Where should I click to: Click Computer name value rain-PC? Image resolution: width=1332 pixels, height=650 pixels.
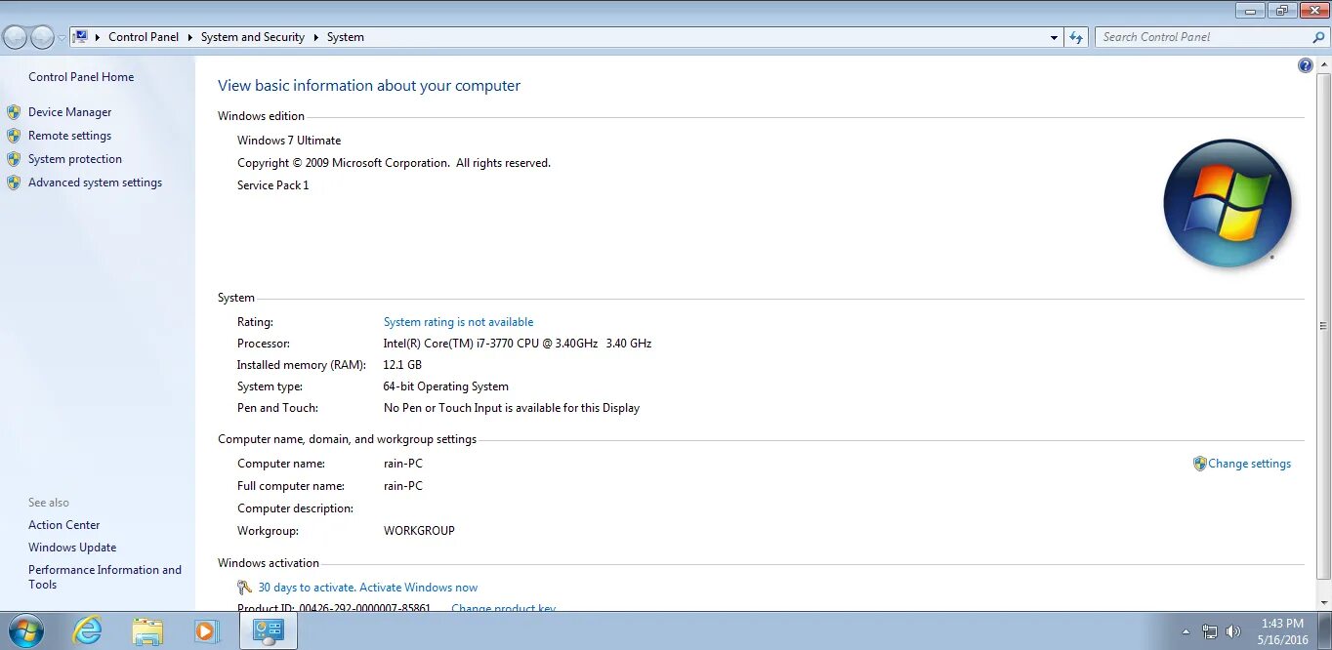click(x=403, y=464)
